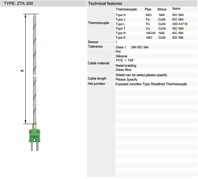The height and width of the screenshot is (179, 198).
Task: Select the Exposed Junction Type Sheathed Thermocouple text
Action: [151, 84]
